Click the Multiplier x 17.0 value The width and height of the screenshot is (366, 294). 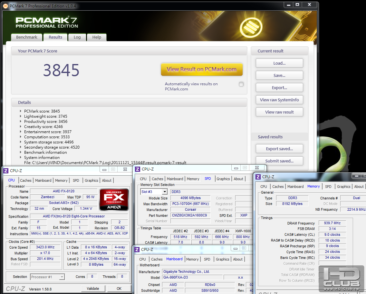pos(45,253)
